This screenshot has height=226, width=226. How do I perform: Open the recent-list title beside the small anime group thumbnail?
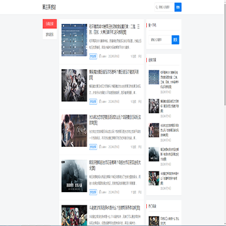[169, 106]
